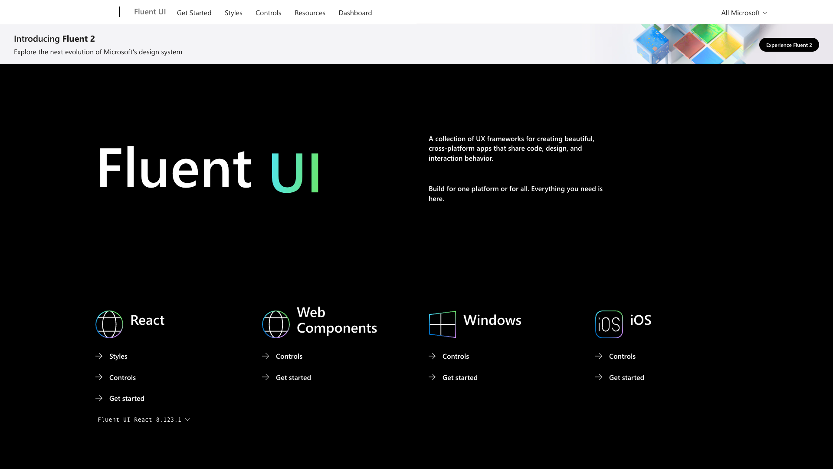Click the Windows logo icon
This screenshot has height=469, width=833.
(443, 324)
